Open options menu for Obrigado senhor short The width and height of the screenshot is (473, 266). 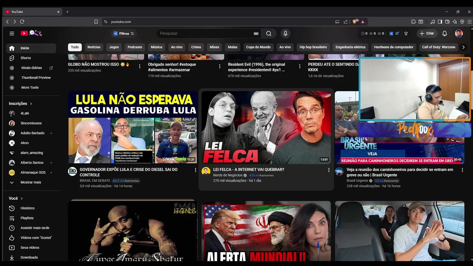220,66
